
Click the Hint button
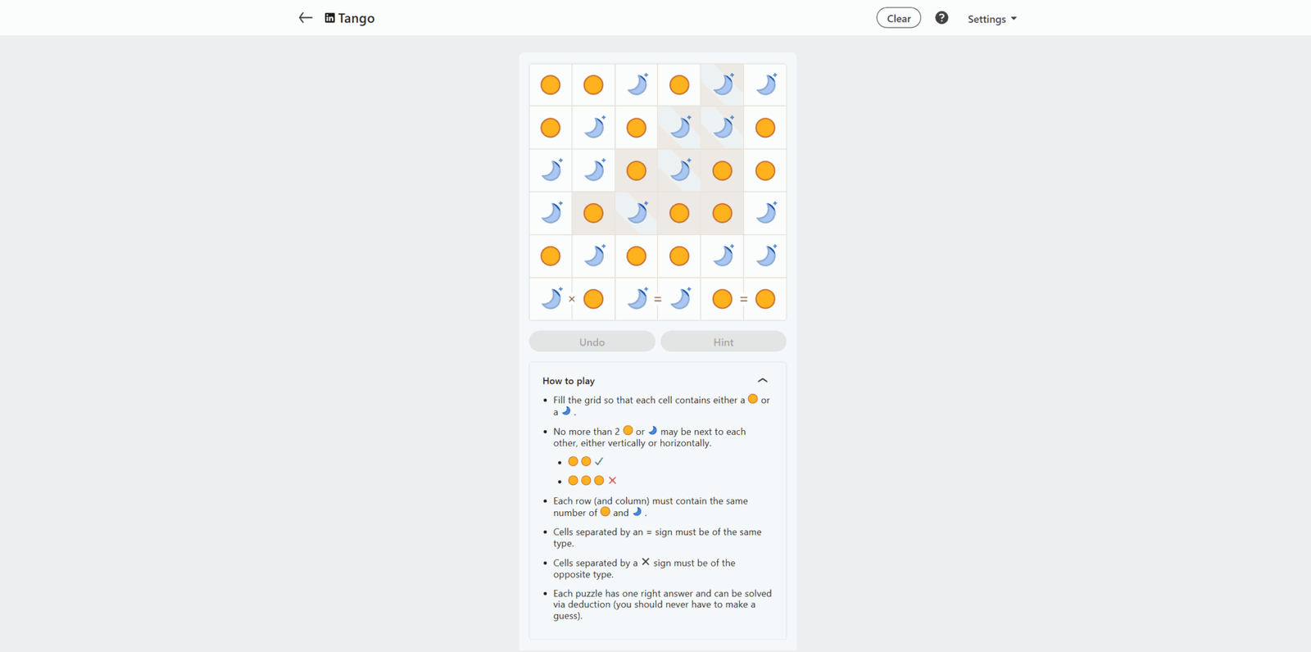(x=724, y=342)
